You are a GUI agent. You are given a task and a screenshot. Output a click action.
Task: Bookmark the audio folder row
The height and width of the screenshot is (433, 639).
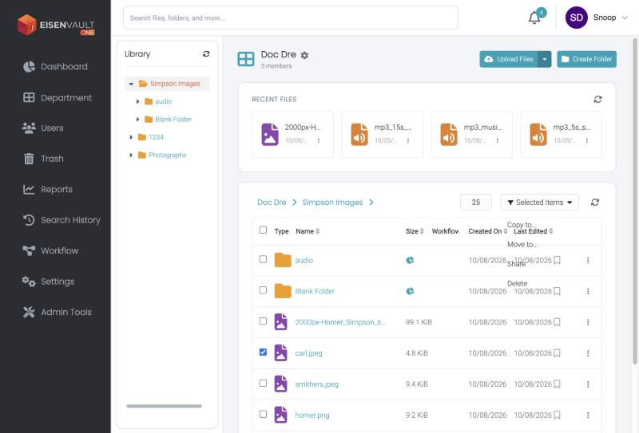point(557,261)
